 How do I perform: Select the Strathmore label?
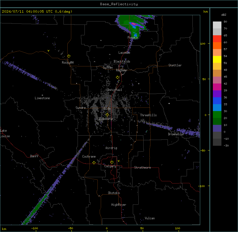coord(142,168)
